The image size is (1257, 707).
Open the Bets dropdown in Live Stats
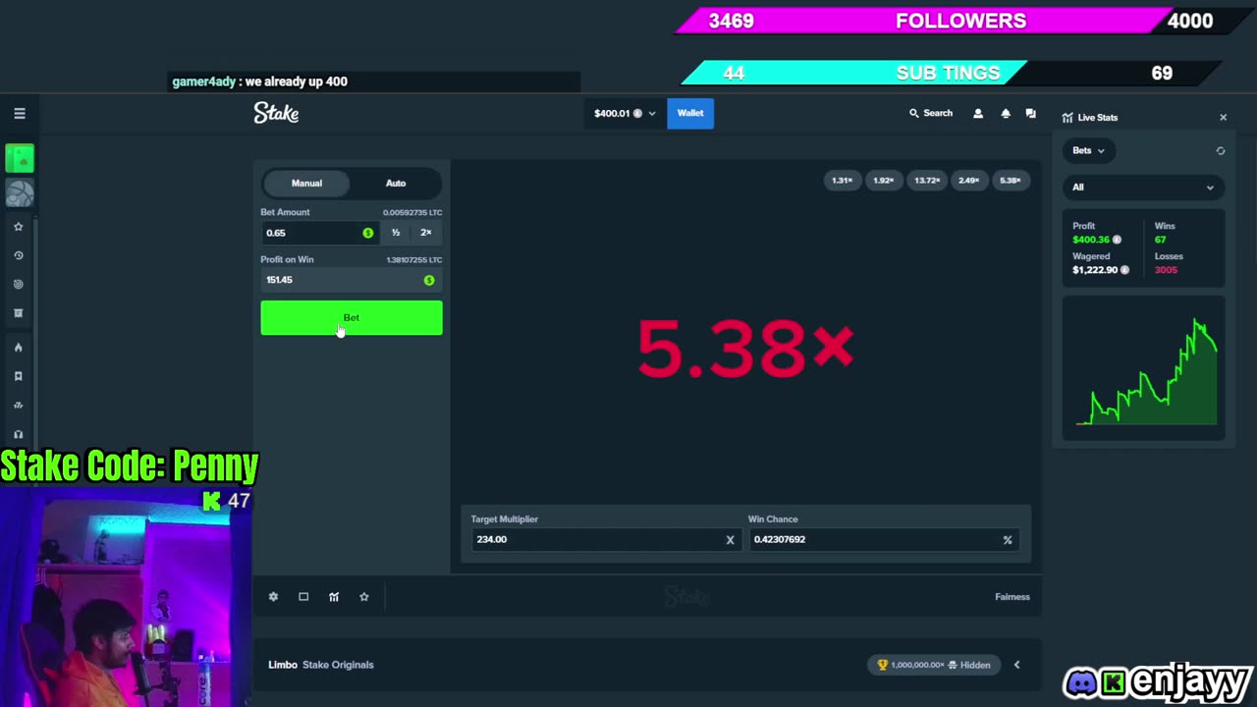pos(1088,150)
